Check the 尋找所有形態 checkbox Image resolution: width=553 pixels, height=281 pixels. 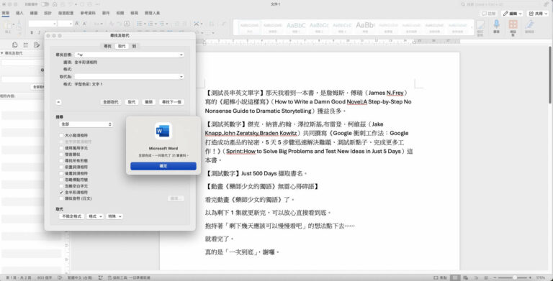pos(62,160)
